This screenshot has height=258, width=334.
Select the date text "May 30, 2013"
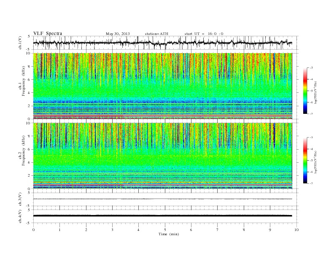pos(118,34)
